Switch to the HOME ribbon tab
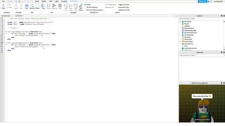This screenshot has width=225, height=126. pyautogui.click(x=37, y=1)
